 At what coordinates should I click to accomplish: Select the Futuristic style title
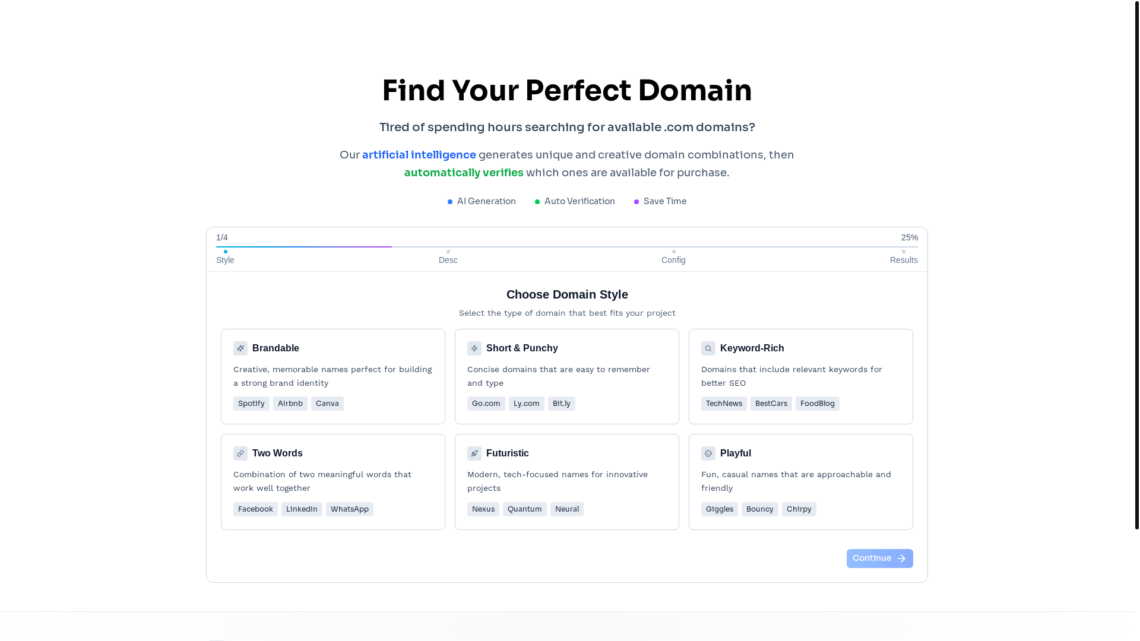tap(507, 453)
